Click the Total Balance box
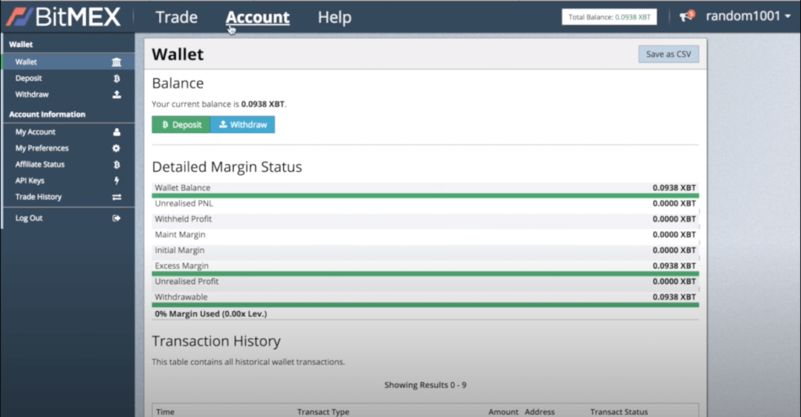 (609, 17)
